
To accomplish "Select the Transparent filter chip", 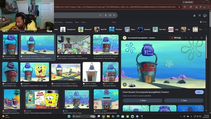I will pyautogui.click(x=68, y=29).
